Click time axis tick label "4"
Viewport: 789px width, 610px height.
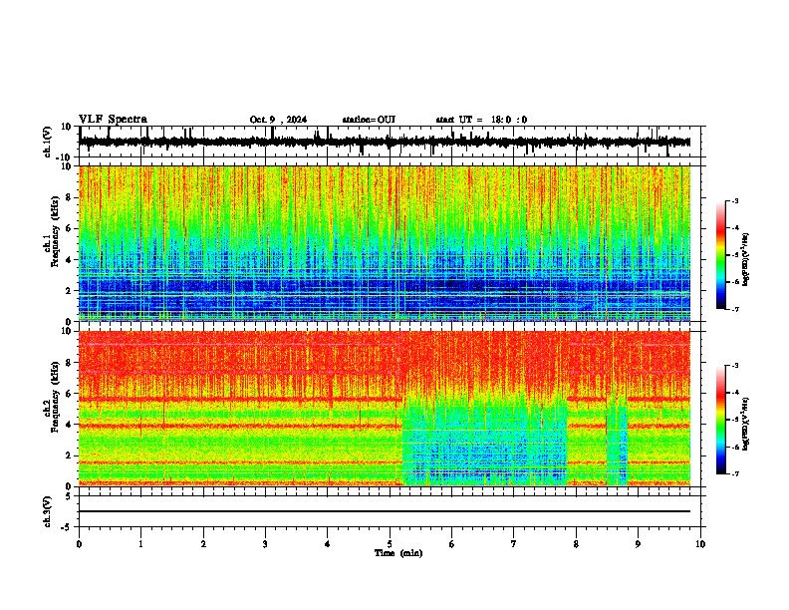pos(328,544)
